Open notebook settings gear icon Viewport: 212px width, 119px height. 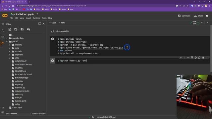pyautogui.click(x=207, y=16)
